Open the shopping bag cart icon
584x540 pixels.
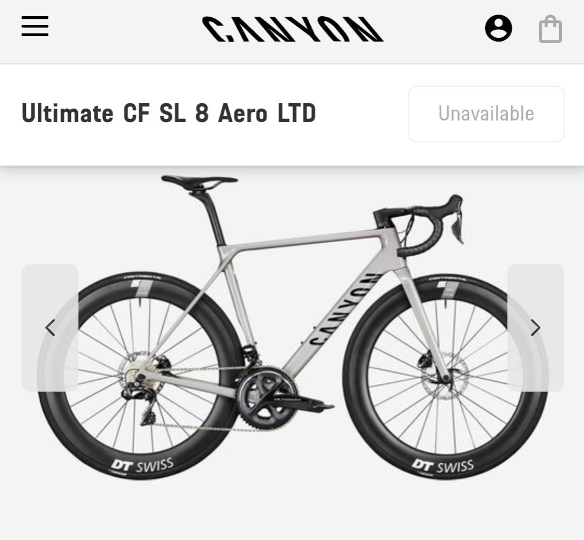pyautogui.click(x=550, y=29)
